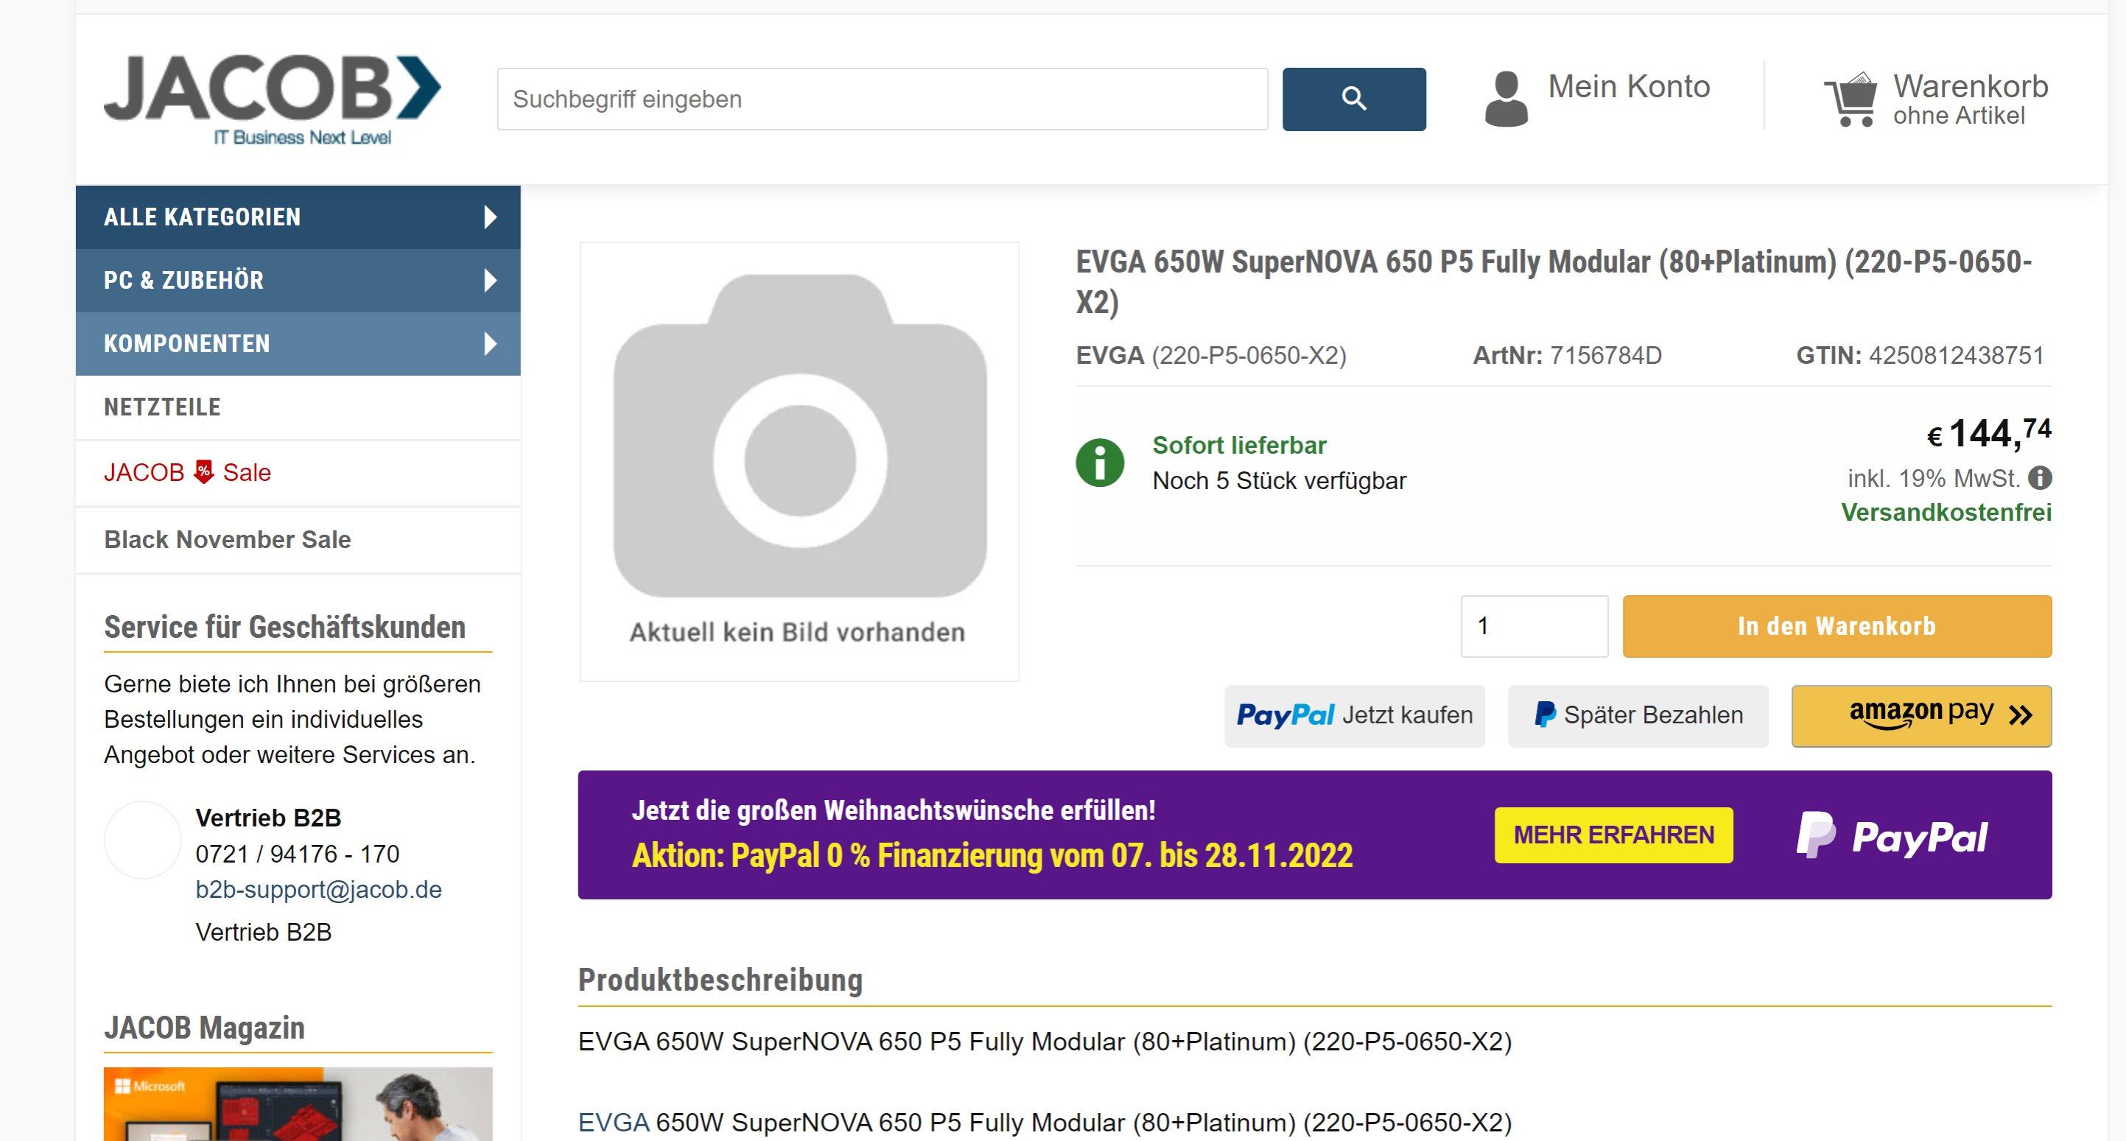Click PayPal Jetzt kaufen button
Viewport: 2126px width, 1141px height.
[1354, 716]
